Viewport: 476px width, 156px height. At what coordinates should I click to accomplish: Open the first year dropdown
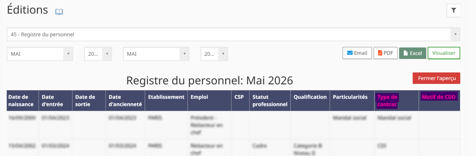(98, 54)
